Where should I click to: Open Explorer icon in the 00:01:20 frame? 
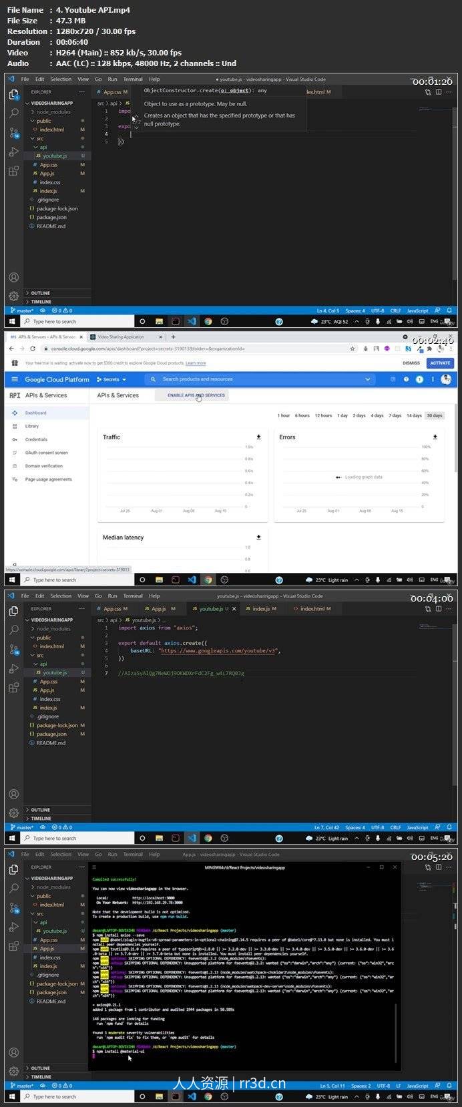pyautogui.click(x=13, y=95)
